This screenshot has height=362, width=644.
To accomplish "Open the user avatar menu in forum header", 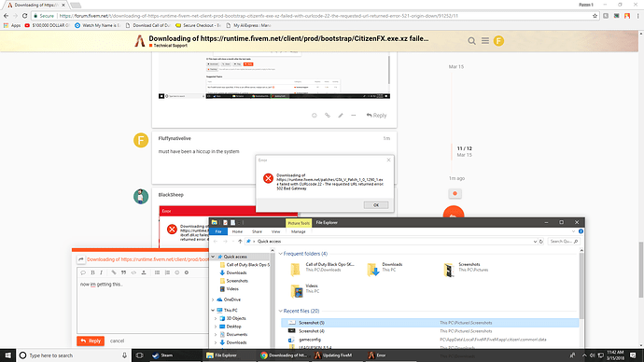I will click(x=498, y=41).
